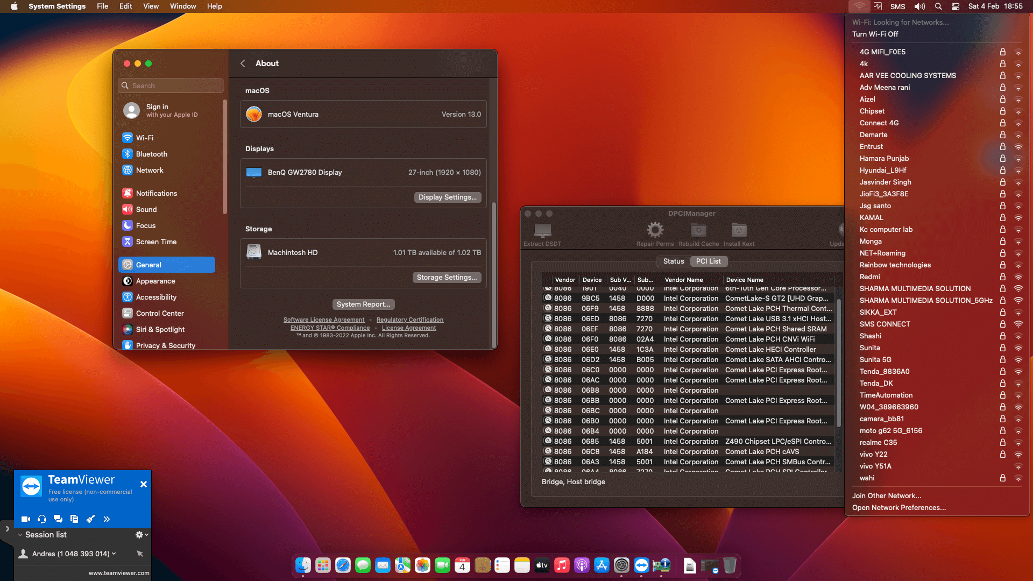This screenshot has height=581, width=1033.
Task: Select Comet Lake PCH CNVi WiFi row
Action: tap(689, 339)
